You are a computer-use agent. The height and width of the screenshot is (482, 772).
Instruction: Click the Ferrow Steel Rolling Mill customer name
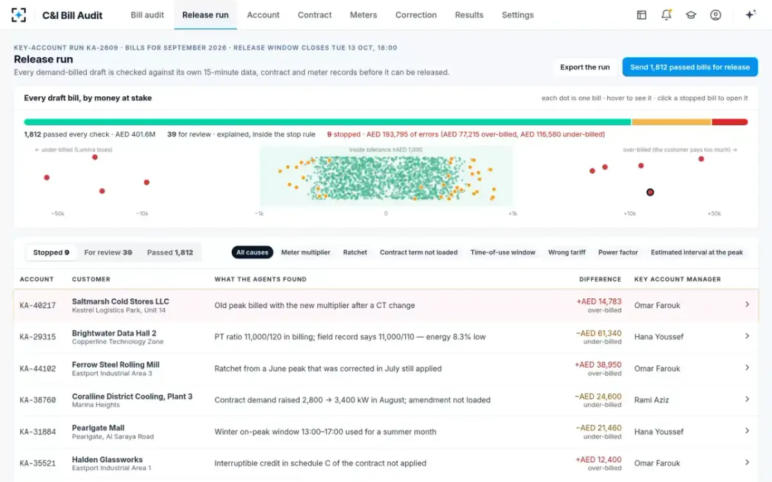[x=116, y=364]
